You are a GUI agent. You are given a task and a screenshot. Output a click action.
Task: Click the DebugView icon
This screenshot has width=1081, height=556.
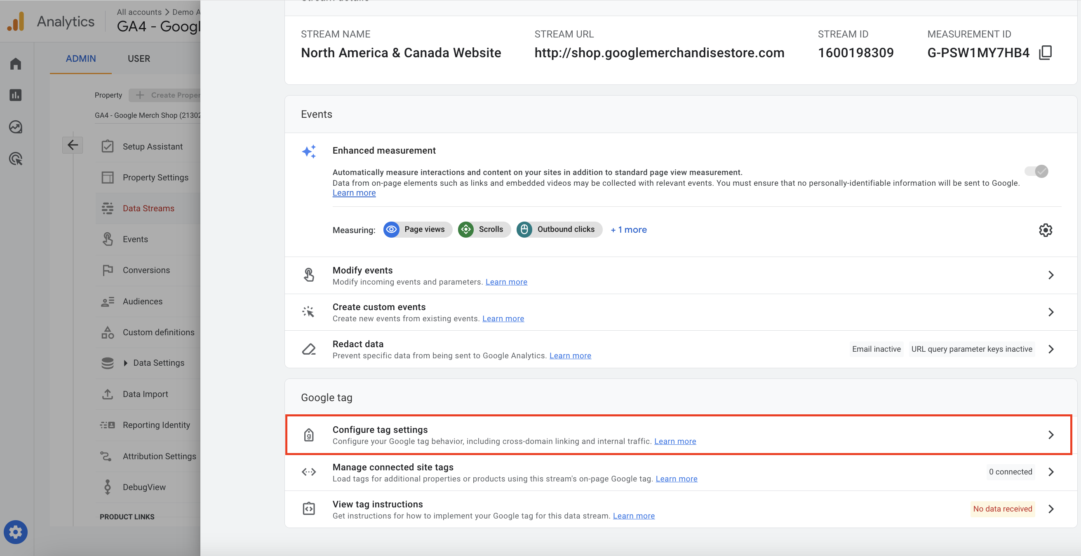[x=108, y=487]
